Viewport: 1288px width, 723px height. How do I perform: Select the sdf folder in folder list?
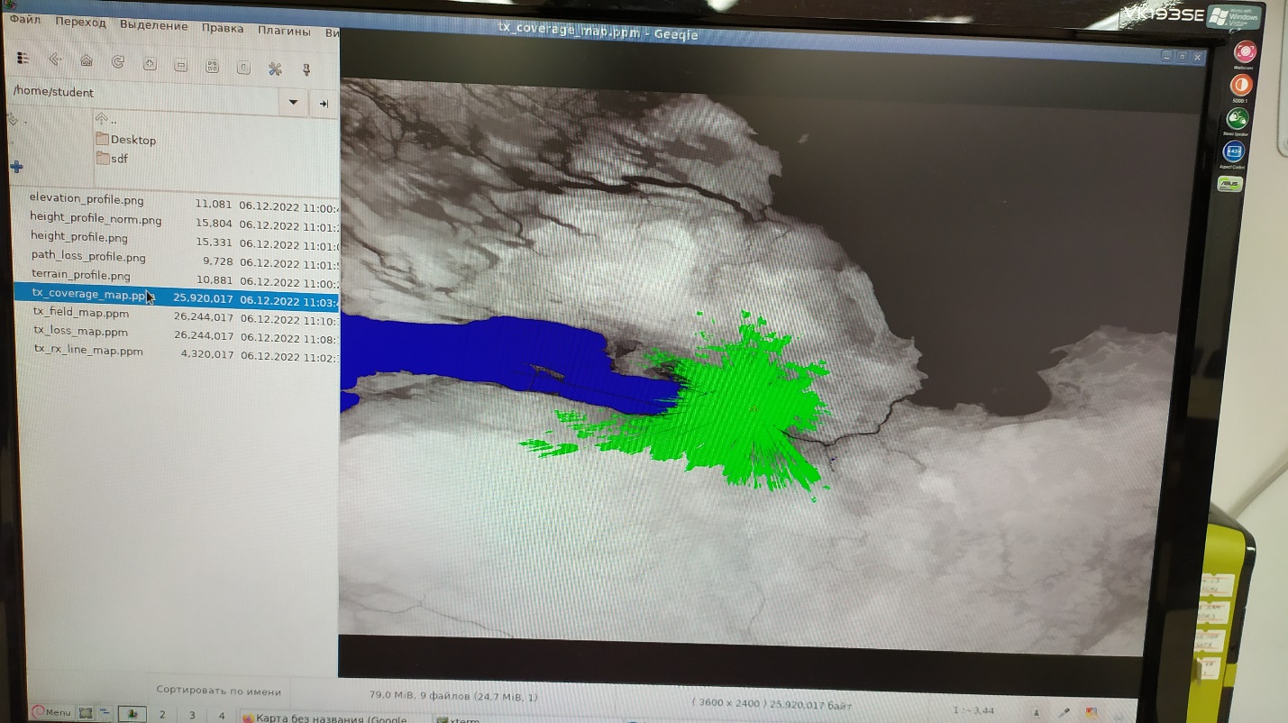pos(118,159)
